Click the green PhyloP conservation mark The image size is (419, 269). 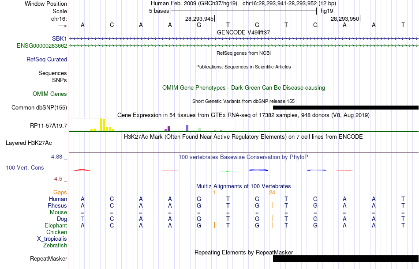point(227,171)
